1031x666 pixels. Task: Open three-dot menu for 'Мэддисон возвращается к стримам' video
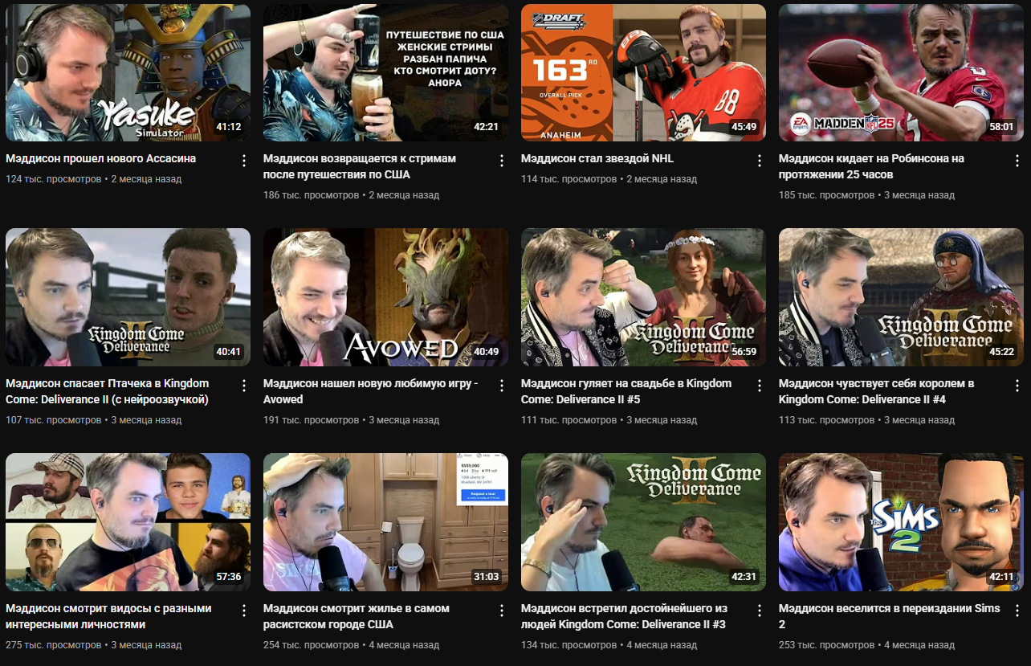click(x=502, y=161)
